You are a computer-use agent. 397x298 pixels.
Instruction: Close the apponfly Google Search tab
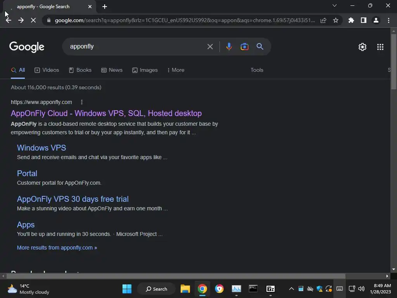[90, 7]
